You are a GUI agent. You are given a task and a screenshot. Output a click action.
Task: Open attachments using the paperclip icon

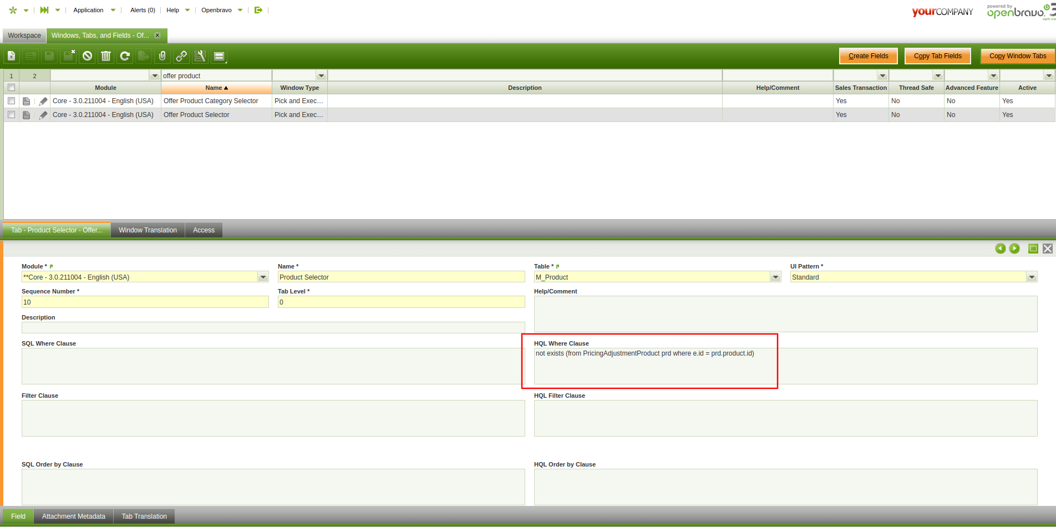pos(162,56)
